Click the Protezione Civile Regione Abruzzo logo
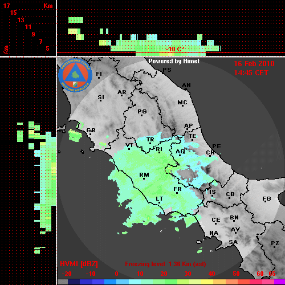Screen dimensions: 285x285 click(75, 75)
